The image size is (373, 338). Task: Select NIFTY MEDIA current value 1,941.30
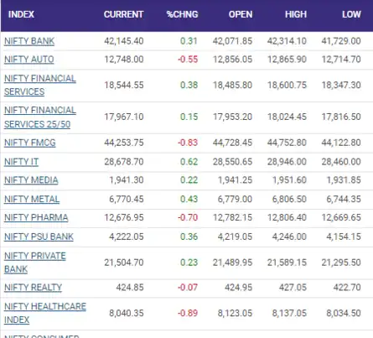click(x=127, y=180)
